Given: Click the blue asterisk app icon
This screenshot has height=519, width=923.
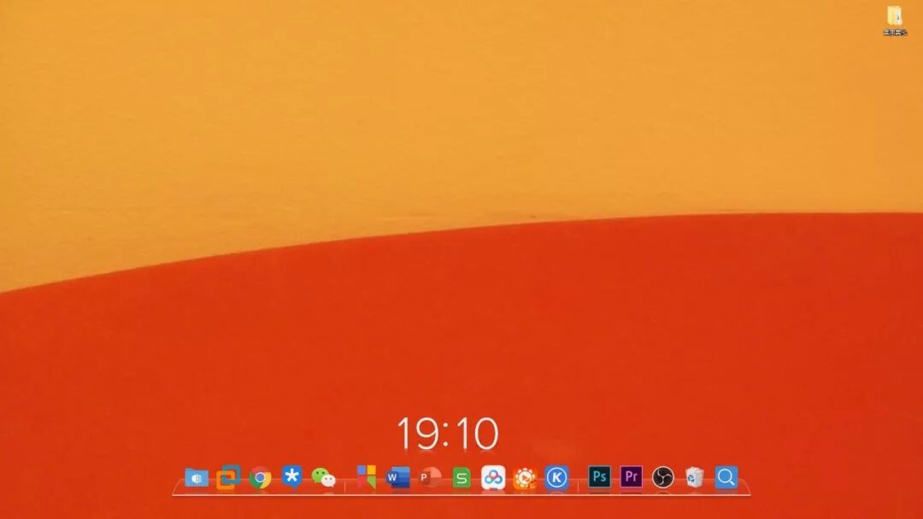Looking at the screenshot, I should pos(290,478).
